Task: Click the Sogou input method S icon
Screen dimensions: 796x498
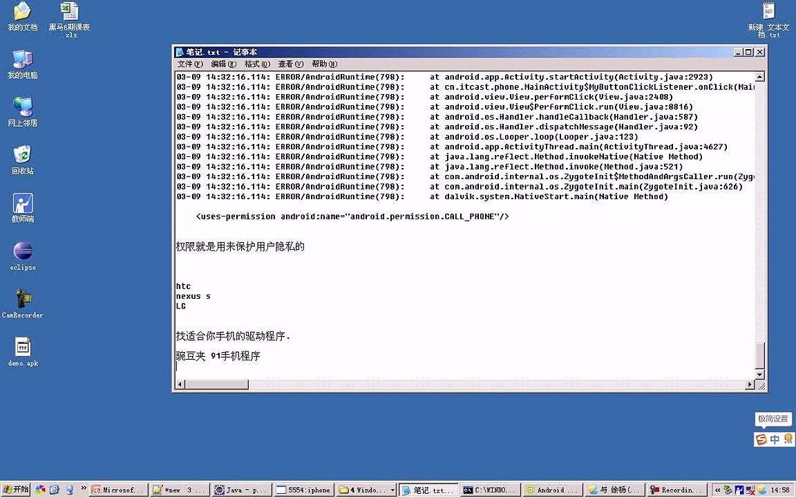Action: point(761,439)
